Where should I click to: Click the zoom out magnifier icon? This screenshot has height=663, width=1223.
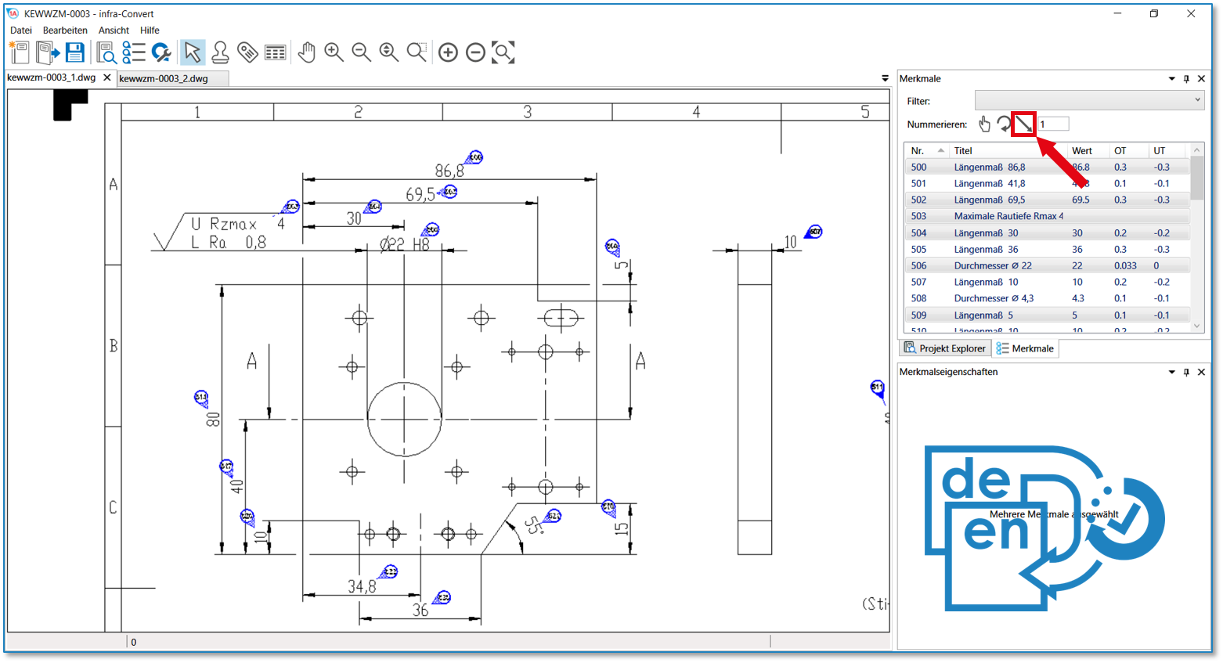(361, 52)
